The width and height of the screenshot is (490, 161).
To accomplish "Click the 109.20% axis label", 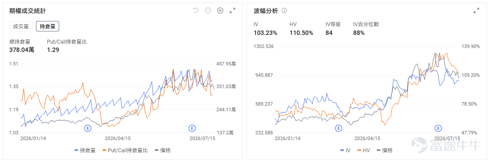I will [x=471, y=75].
